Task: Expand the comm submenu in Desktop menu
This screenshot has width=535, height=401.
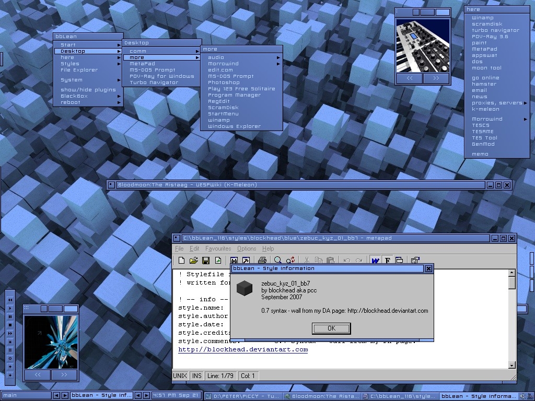Action: [x=161, y=51]
